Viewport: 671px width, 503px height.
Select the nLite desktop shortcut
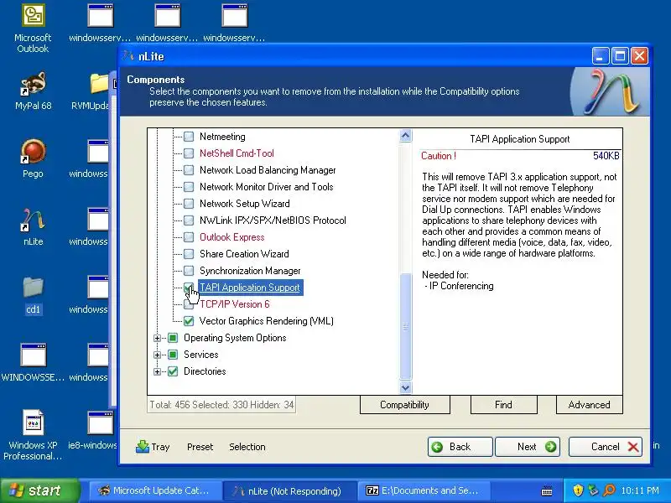33,226
